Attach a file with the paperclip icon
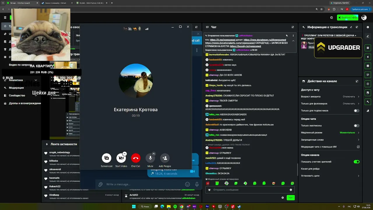The height and width of the screenshot is (210, 373). (101, 184)
